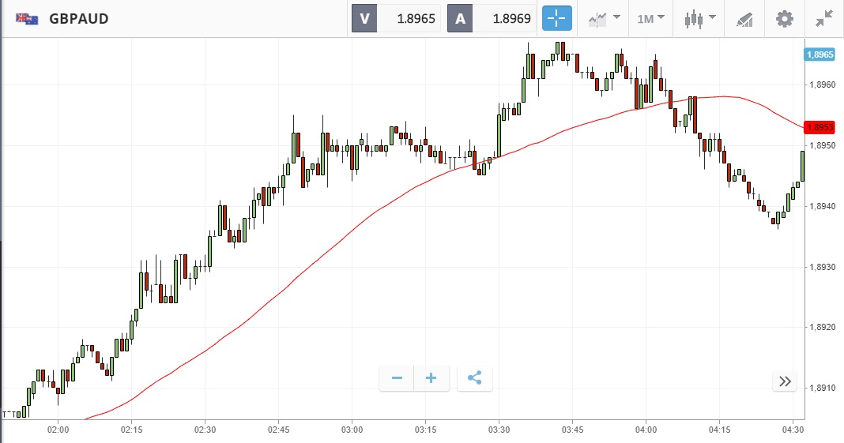Select the drawing tools pencil icon

click(744, 18)
